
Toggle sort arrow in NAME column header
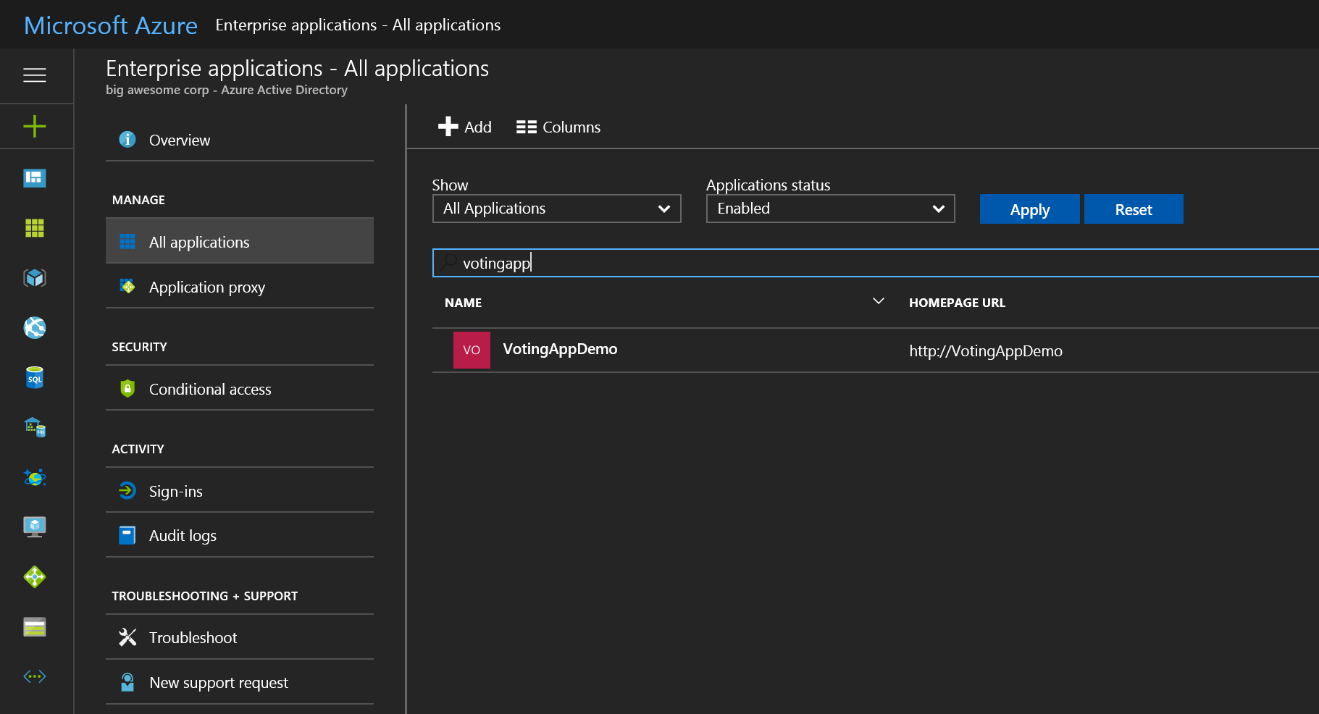tap(879, 301)
